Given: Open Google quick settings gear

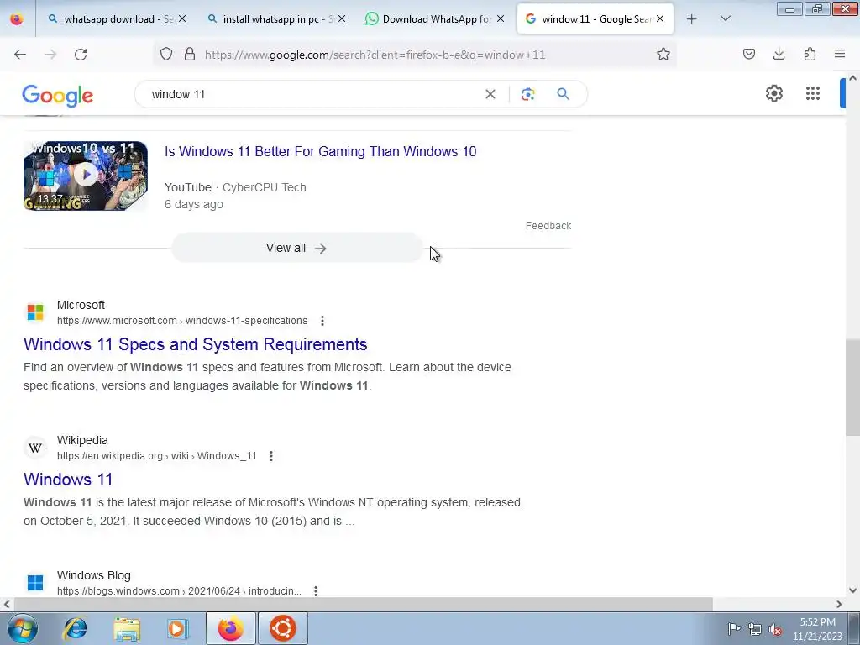Looking at the screenshot, I should (x=773, y=93).
